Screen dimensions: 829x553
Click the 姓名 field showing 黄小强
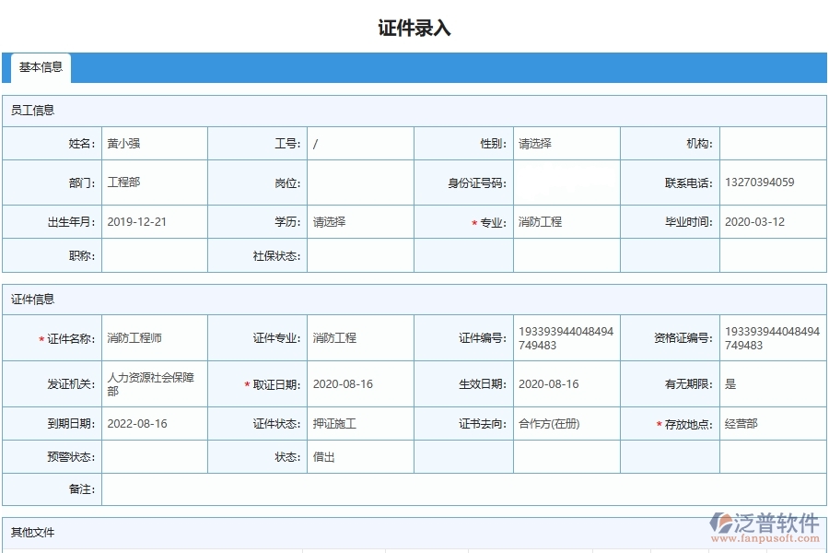click(x=155, y=143)
